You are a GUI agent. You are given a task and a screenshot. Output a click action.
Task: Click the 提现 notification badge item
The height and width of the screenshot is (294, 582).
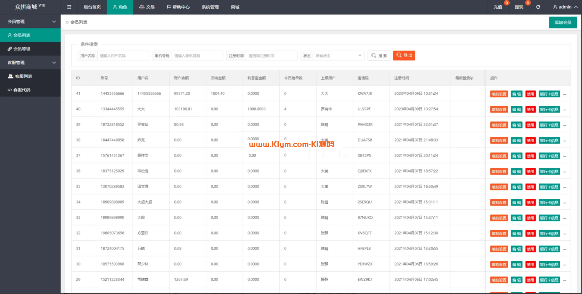(519, 7)
